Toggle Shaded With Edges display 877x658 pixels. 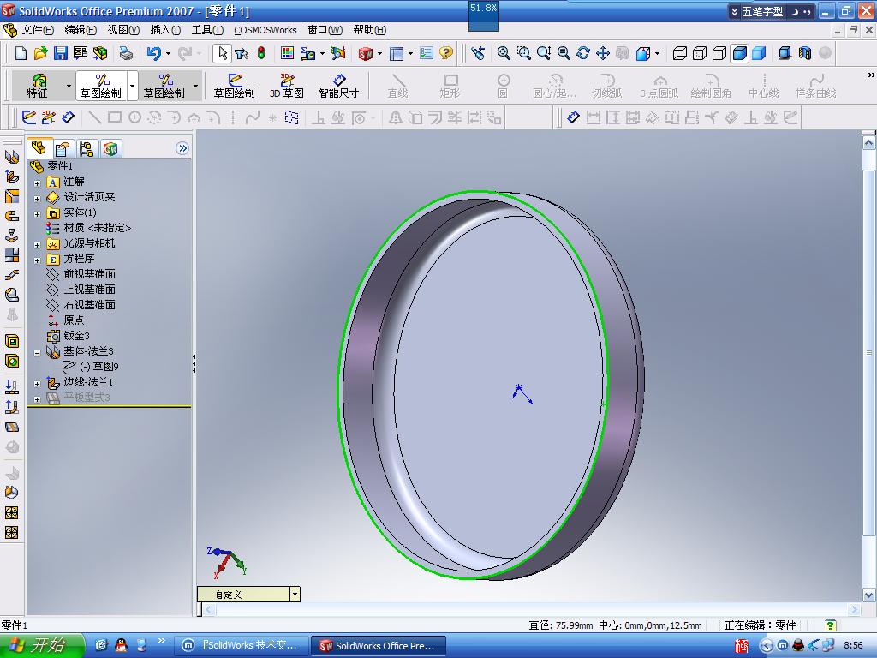coord(739,53)
